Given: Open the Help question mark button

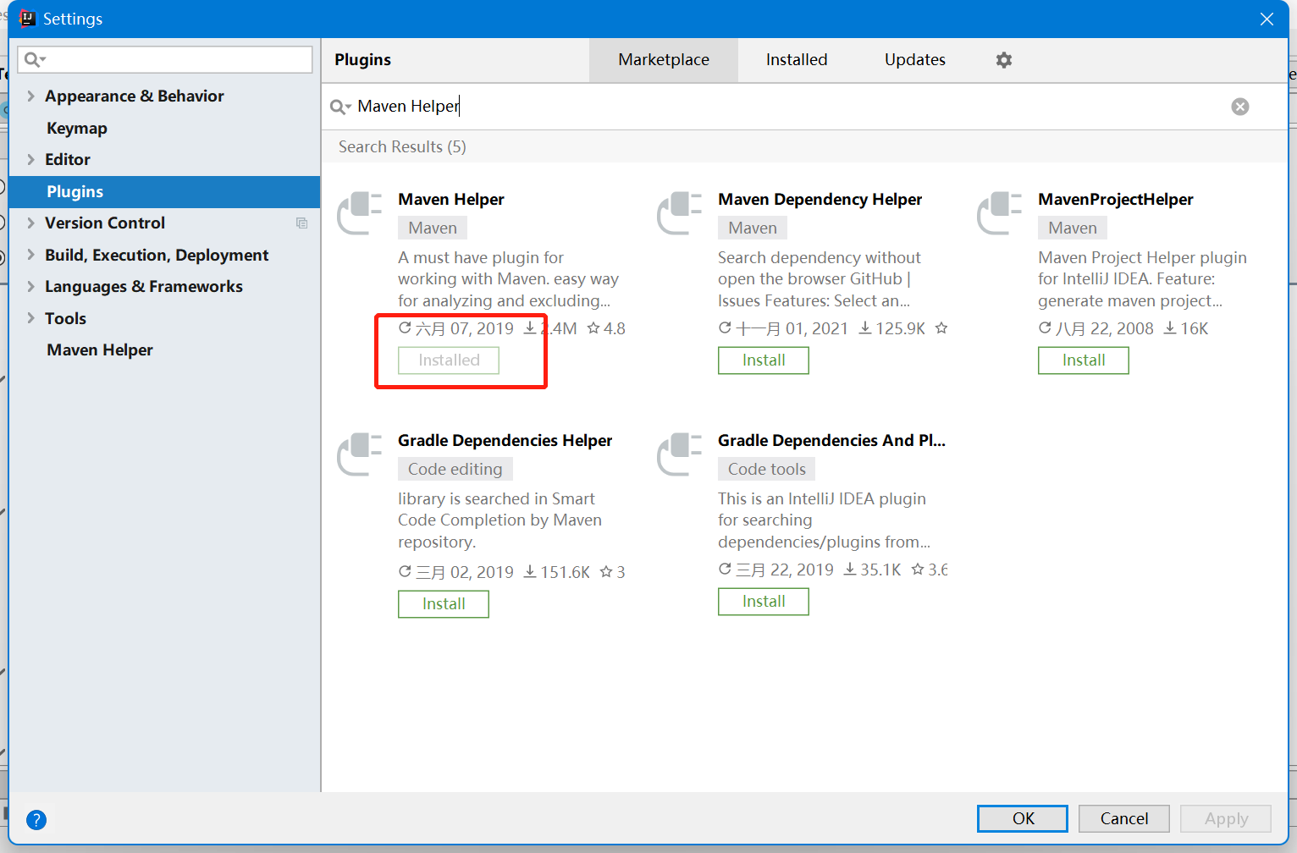Looking at the screenshot, I should point(36,819).
